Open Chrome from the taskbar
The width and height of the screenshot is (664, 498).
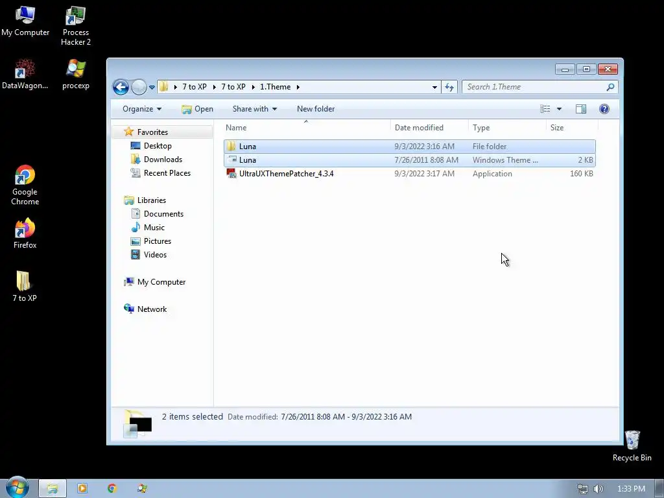point(112,488)
